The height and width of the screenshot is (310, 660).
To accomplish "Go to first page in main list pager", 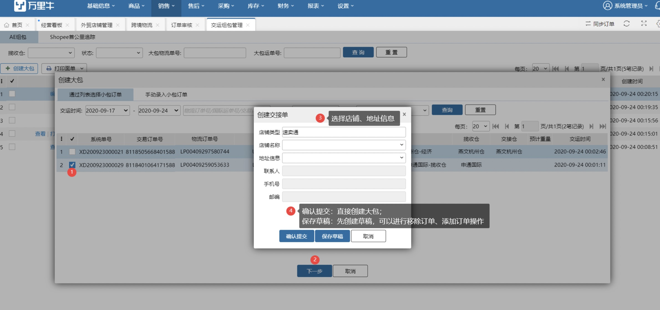I will tap(555, 69).
